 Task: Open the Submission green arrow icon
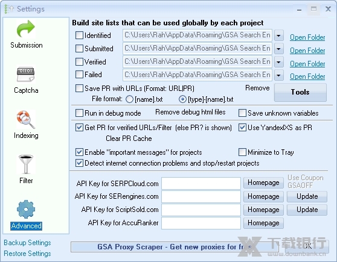[x=26, y=29]
